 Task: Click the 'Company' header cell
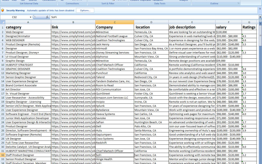coord(115,27)
